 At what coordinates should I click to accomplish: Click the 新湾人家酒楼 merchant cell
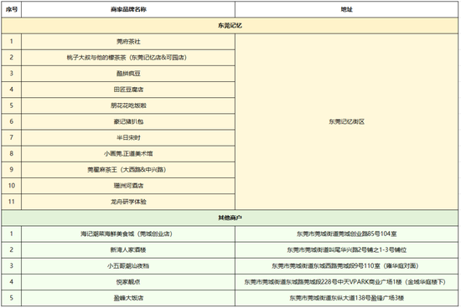coord(128,250)
